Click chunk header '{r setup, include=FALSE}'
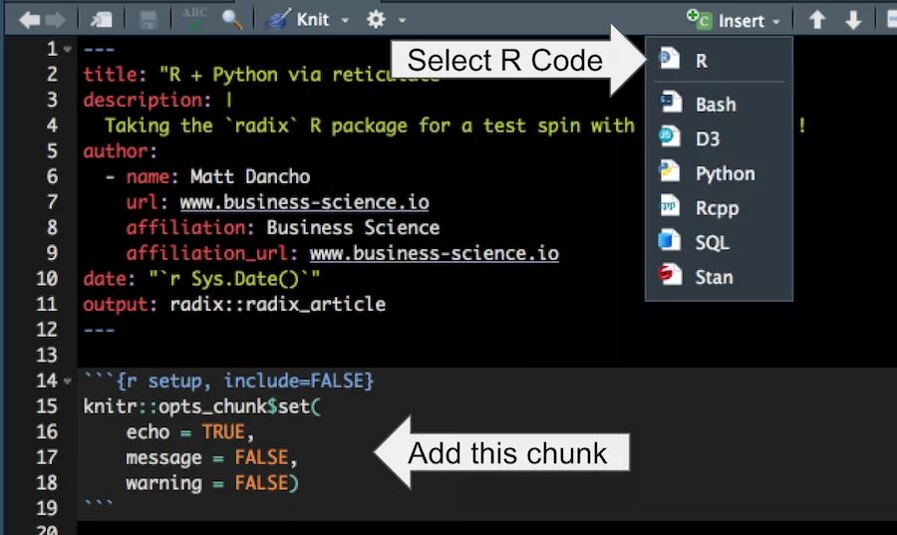This screenshot has width=897, height=535. [245, 381]
